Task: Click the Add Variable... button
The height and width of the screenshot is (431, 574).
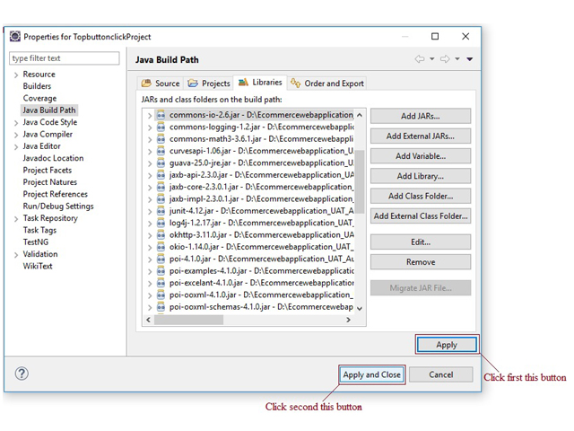Action: click(x=421, y=156)
